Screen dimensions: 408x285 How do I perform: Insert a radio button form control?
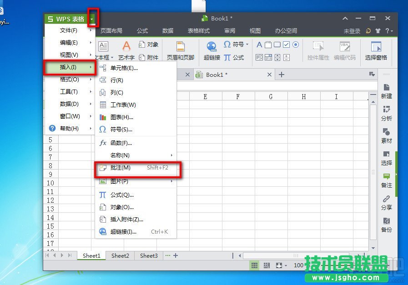pyautogui.click(x=296, y=45)
